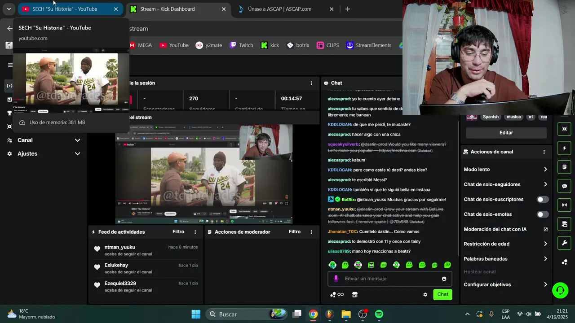The image size is (575, 323).
Task: Click the broadcast signal icon in right rail
Action: tap(565, 205)
